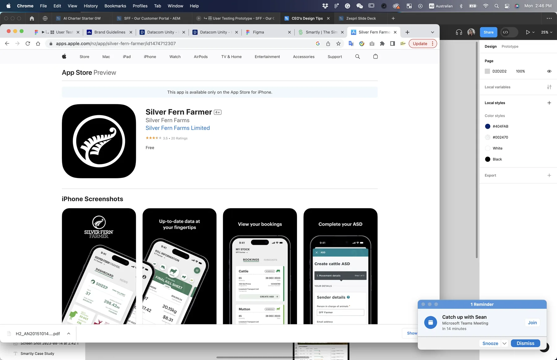Viewport: 557px width, 360px height.
Task: Switch to the Brand Guidelines tab
Action: tap(110, 32)
